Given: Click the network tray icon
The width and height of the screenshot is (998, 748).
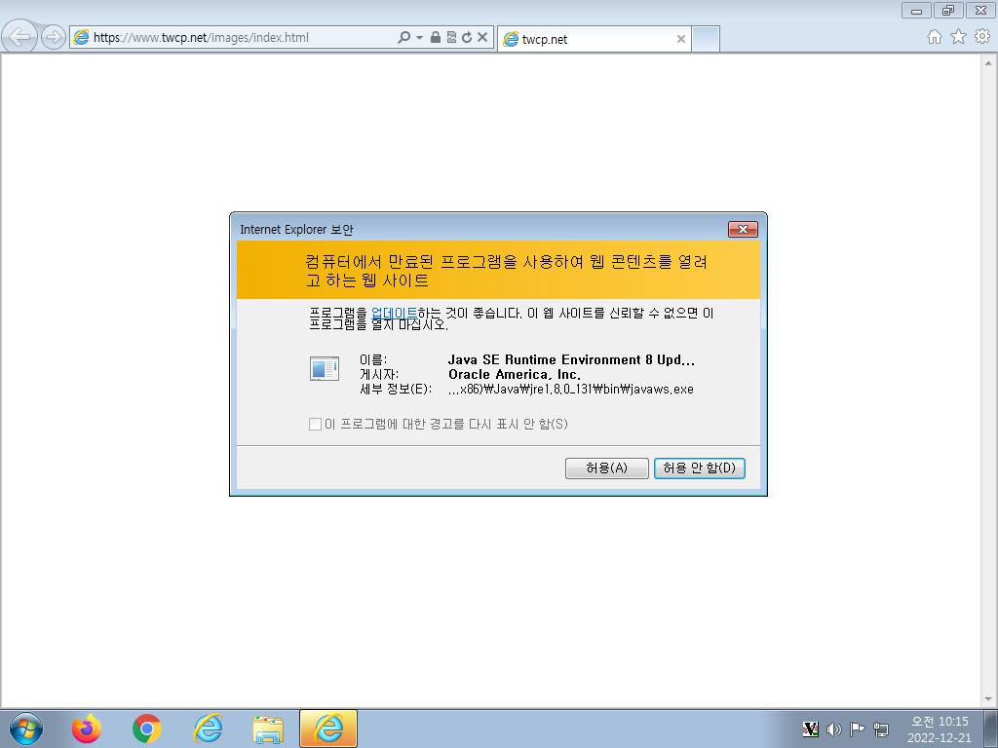Looking at the screenshot, I should coord(881,729).
